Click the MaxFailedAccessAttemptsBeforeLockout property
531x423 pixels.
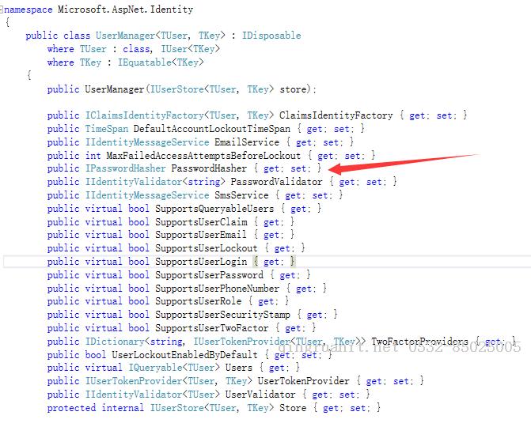click(x=203, y=156)
